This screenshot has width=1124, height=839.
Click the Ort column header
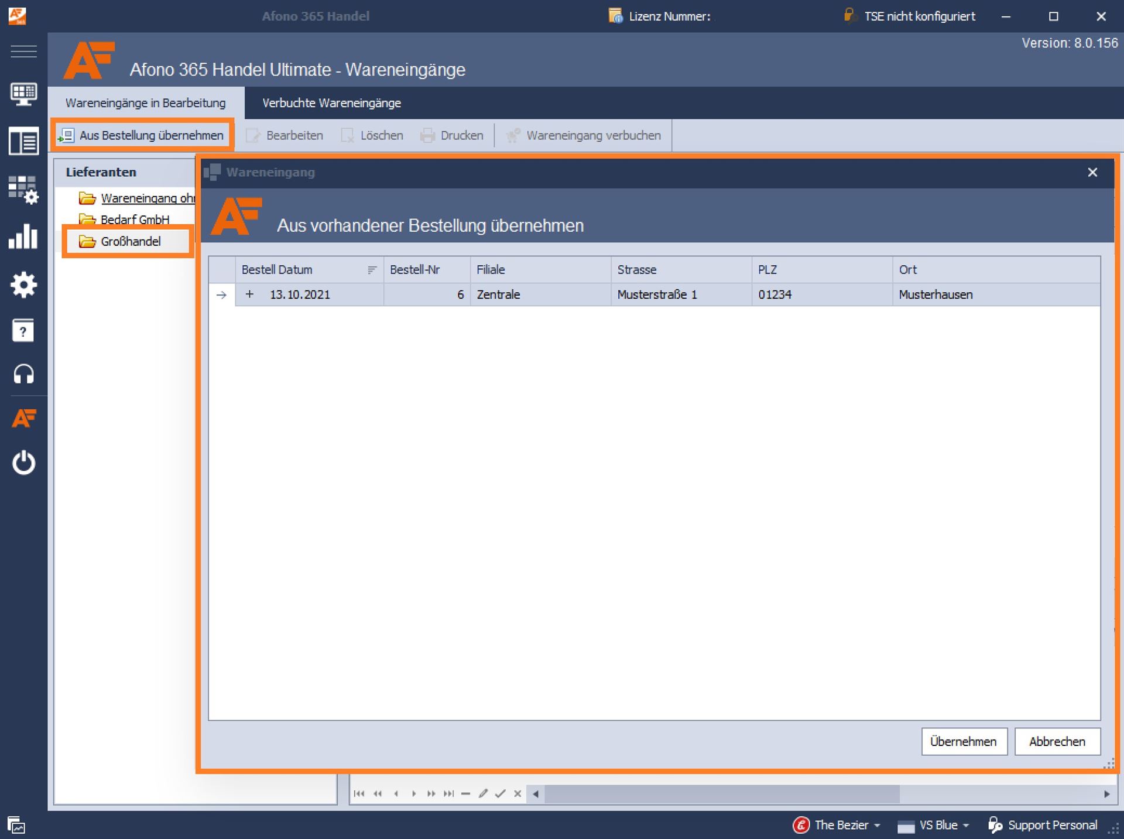996,270
